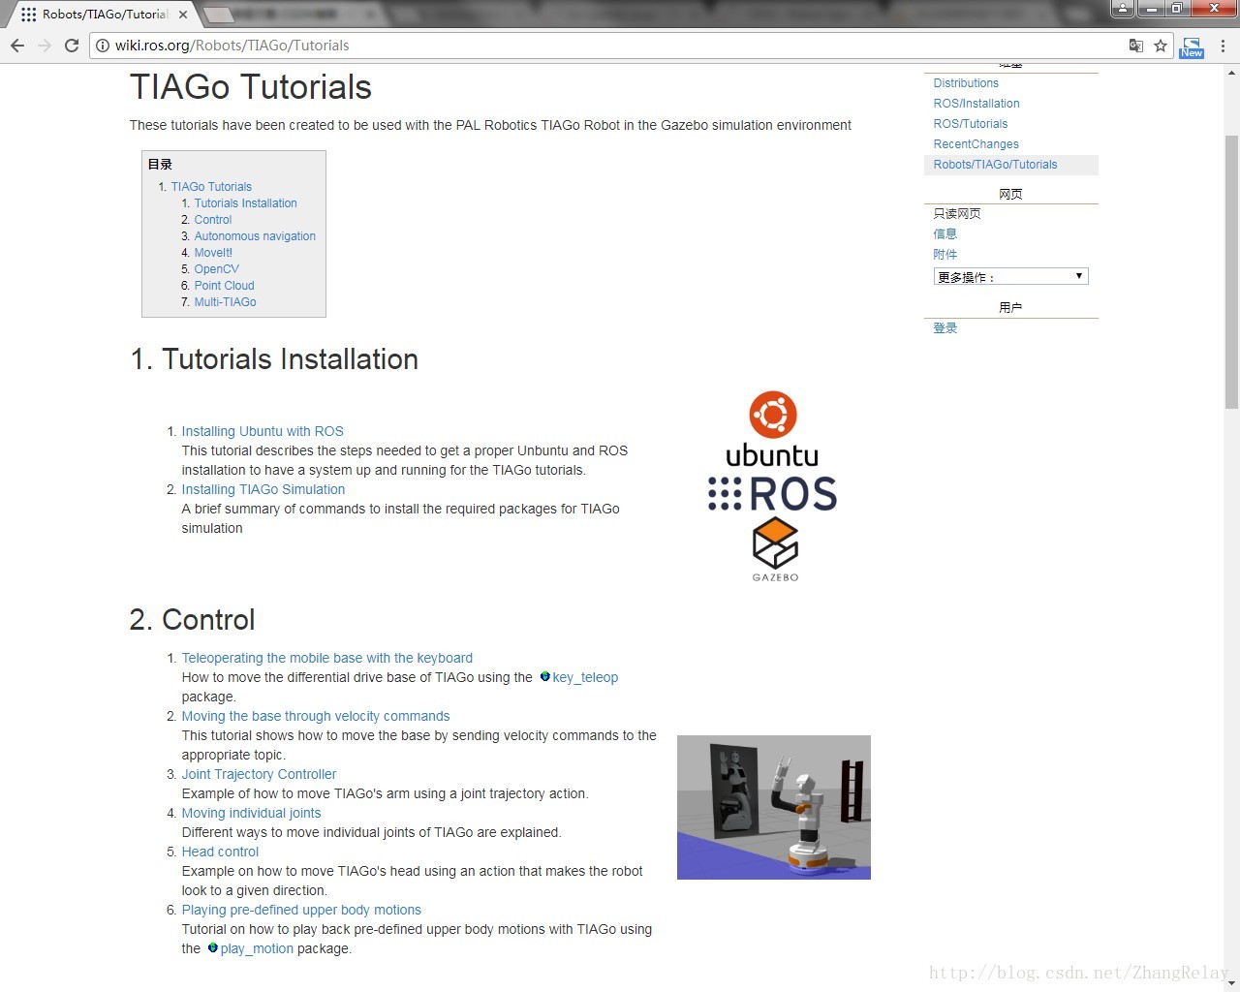The height and width of the screenshot is (992, 1240).
Task: Click the 2. Control section heading
Action: coord(192,620)
